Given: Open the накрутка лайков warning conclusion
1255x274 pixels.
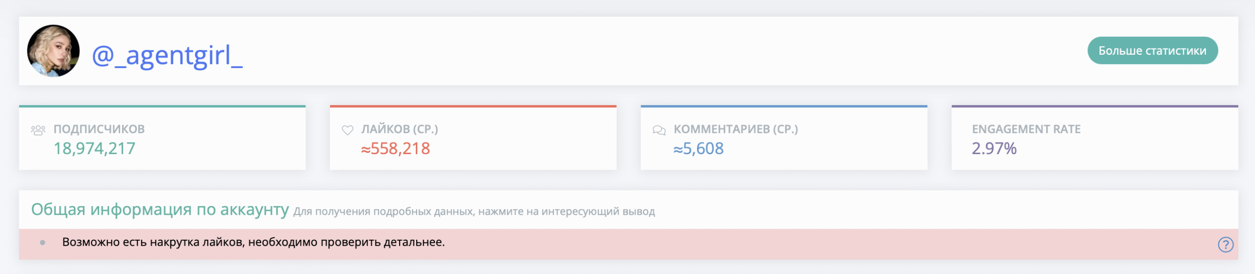Looking at the screenshot, I should [x=253, y=242].
